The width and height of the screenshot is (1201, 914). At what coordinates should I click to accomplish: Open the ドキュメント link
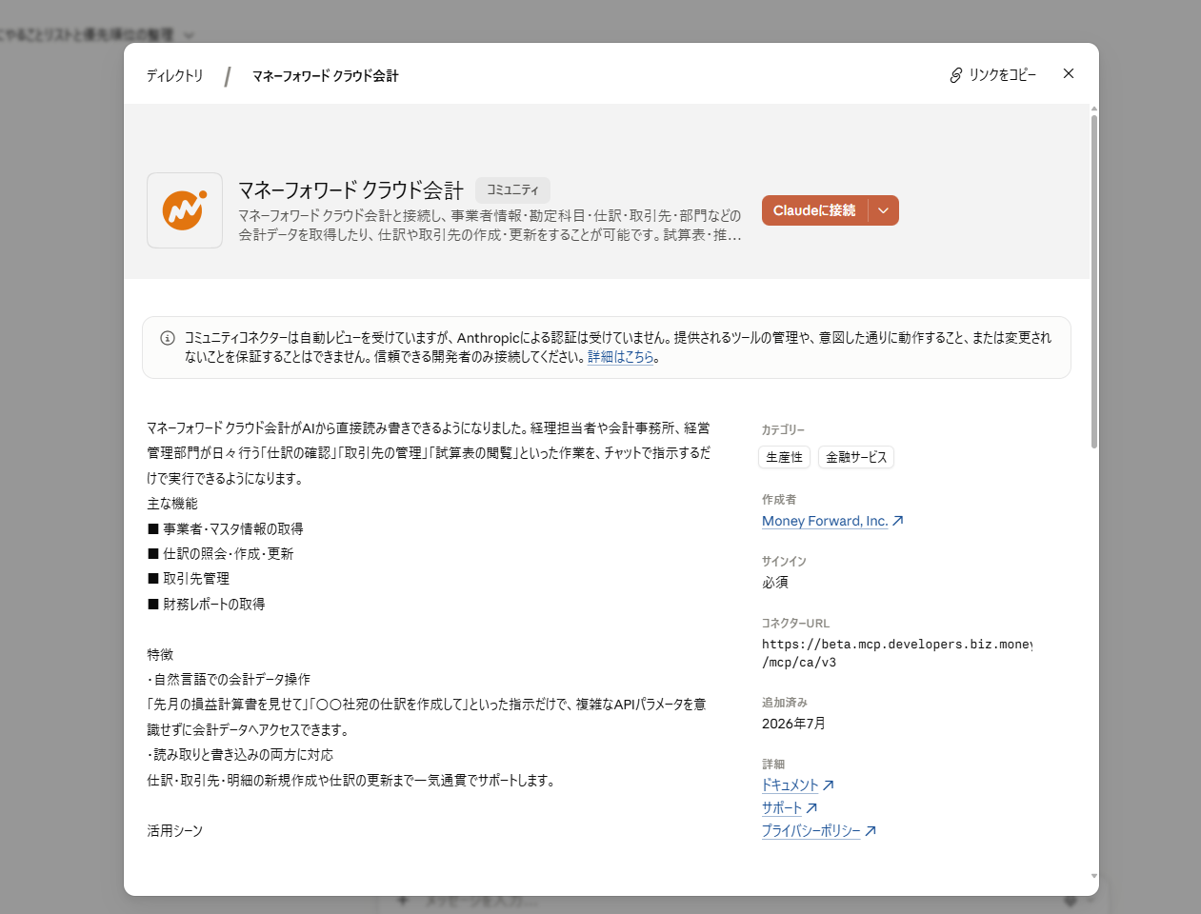(791, 785)
